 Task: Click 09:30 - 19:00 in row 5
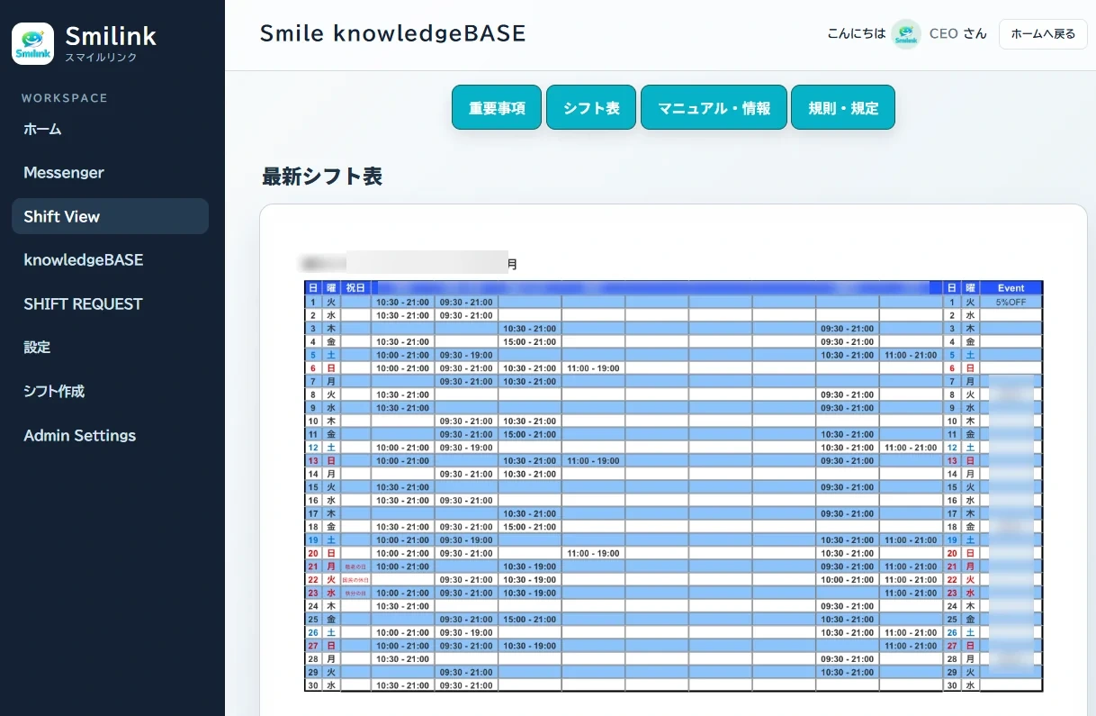coord(466,355)
